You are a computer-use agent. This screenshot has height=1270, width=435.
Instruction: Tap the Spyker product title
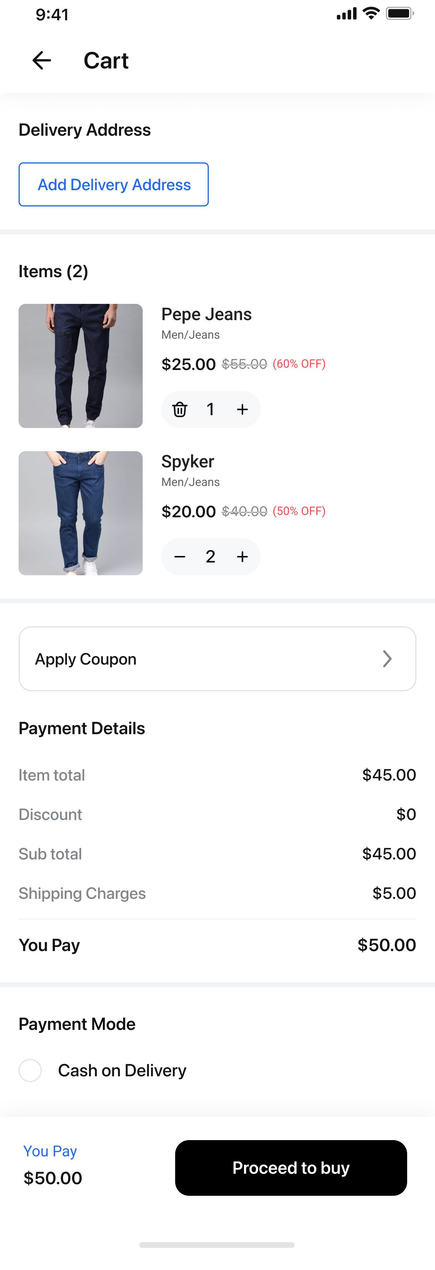[x=188, y=462]
